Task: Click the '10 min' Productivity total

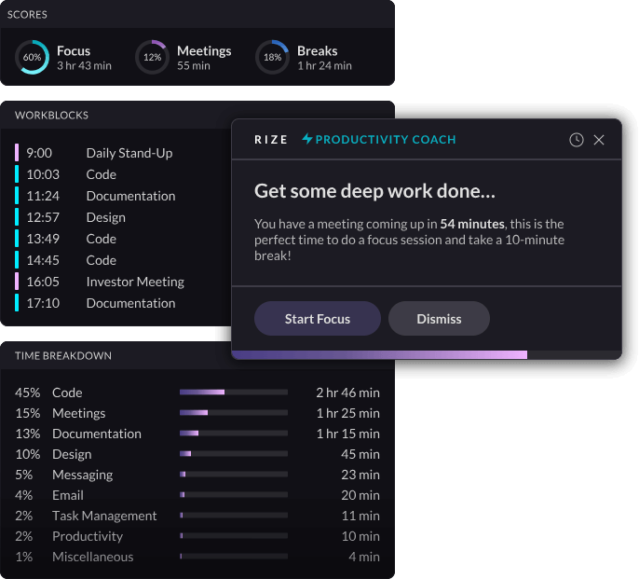Action: click(361, 536)
